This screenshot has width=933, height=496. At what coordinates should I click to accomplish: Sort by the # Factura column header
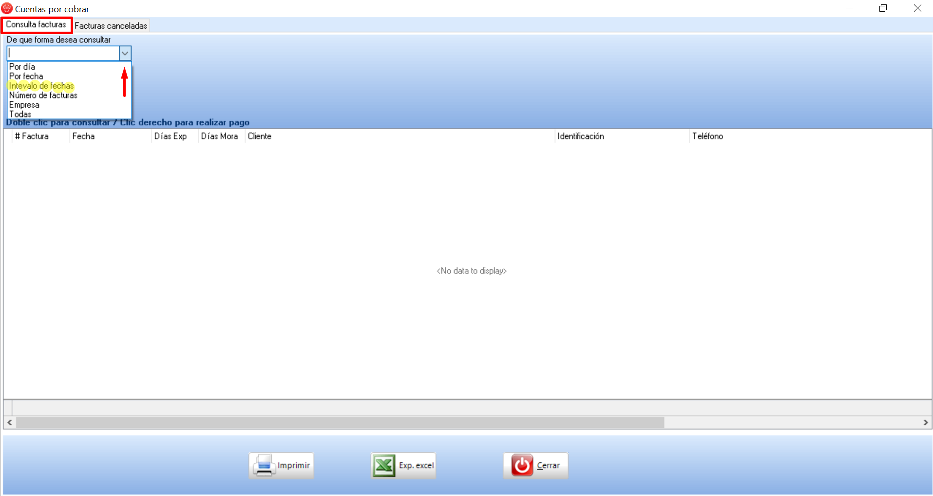tap(32, 136)
